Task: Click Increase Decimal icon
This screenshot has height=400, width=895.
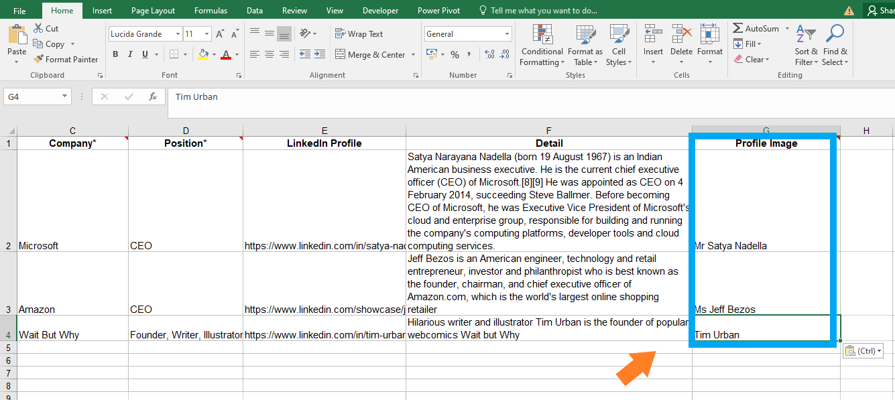Action: [x=489, y=54]
